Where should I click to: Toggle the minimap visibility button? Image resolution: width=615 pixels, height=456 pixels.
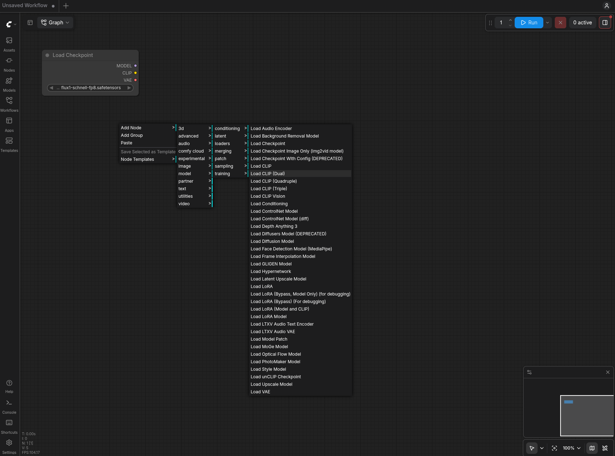(592, 448)
